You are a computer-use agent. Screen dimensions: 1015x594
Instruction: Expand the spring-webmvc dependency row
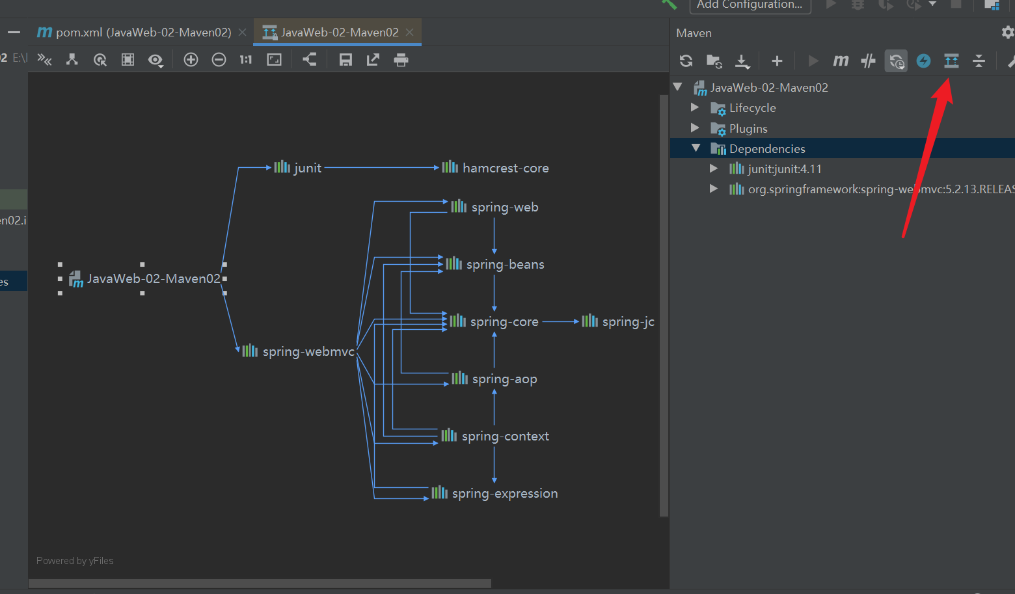pyautogui.click(x=714, y=189)
